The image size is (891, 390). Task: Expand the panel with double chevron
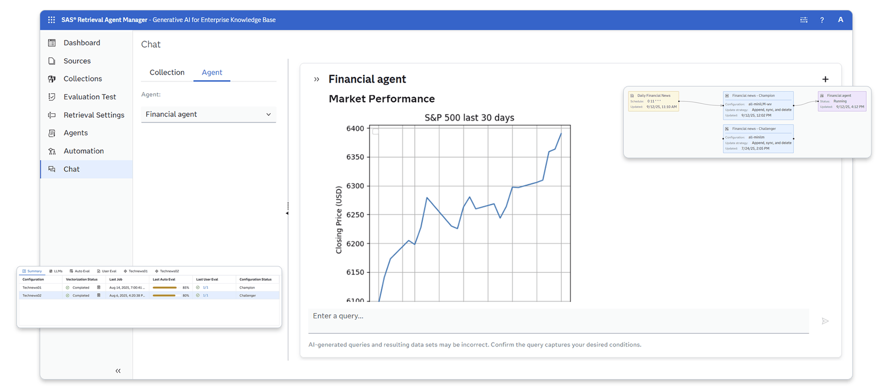click(317, 79)
